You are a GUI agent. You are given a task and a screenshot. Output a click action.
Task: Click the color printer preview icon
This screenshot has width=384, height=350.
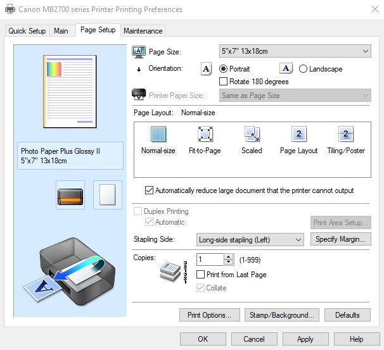(x=70, y=195)
